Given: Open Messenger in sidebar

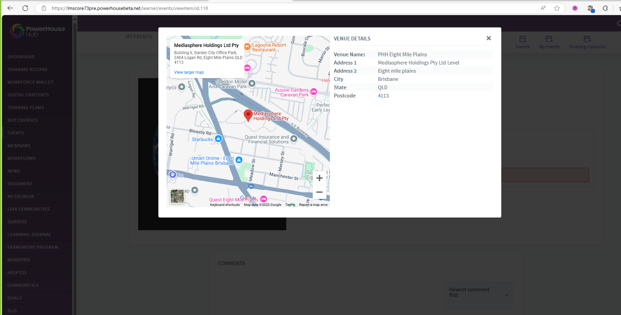Looking at the screenshot, I should coord(21,197).
